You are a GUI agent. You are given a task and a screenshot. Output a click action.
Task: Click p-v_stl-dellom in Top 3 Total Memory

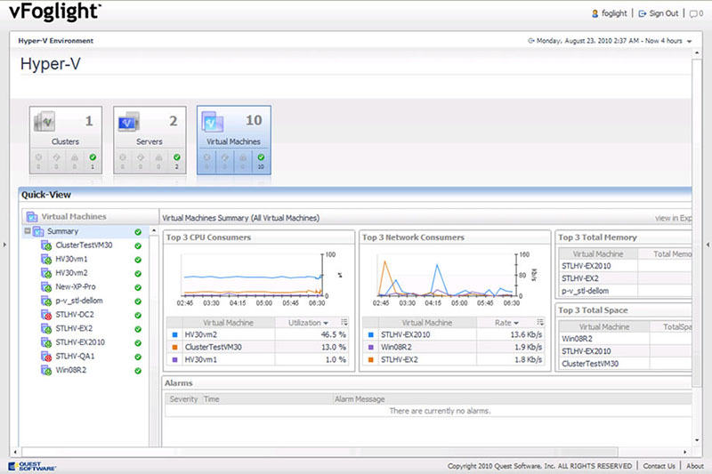click(585, 291)
